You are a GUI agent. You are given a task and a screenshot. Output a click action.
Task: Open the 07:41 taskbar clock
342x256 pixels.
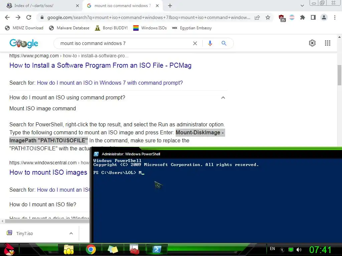pos(320,250)
